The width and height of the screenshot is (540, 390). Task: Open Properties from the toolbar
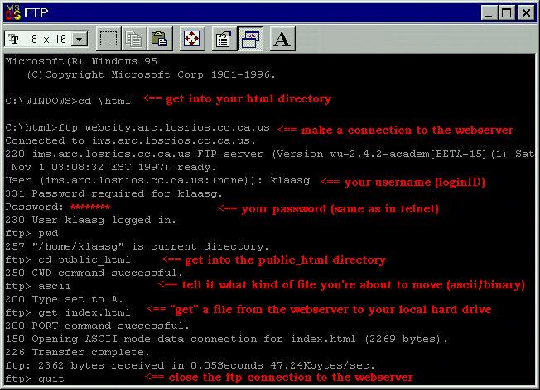point(224,39)
